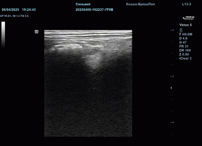Click the focus position arrow on depth scale
The width and height of the screenshot is (202, 146).
(171, 88)
